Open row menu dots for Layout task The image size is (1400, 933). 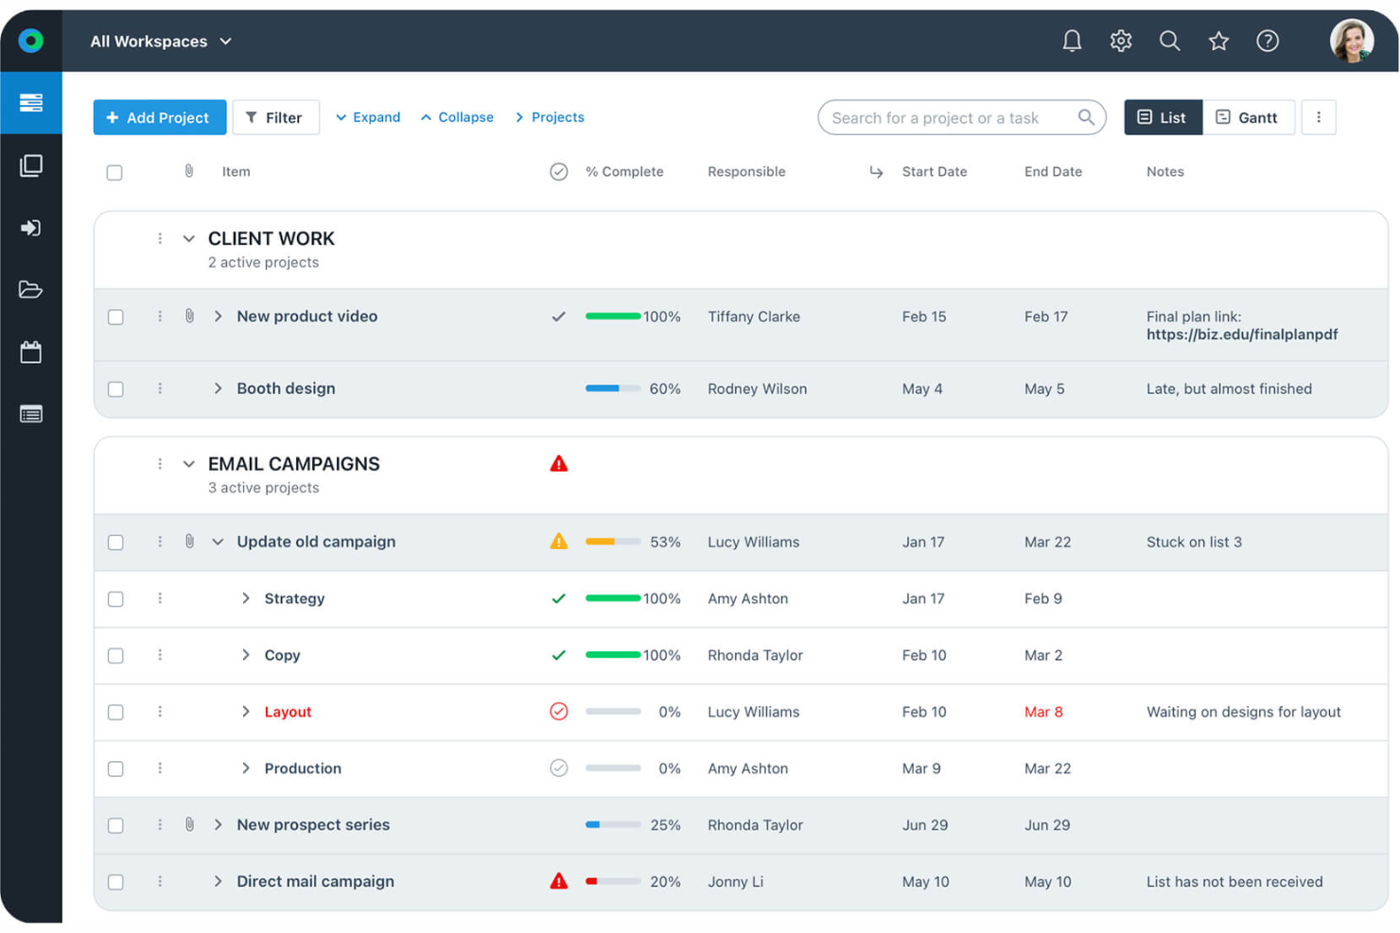point(160,712)
